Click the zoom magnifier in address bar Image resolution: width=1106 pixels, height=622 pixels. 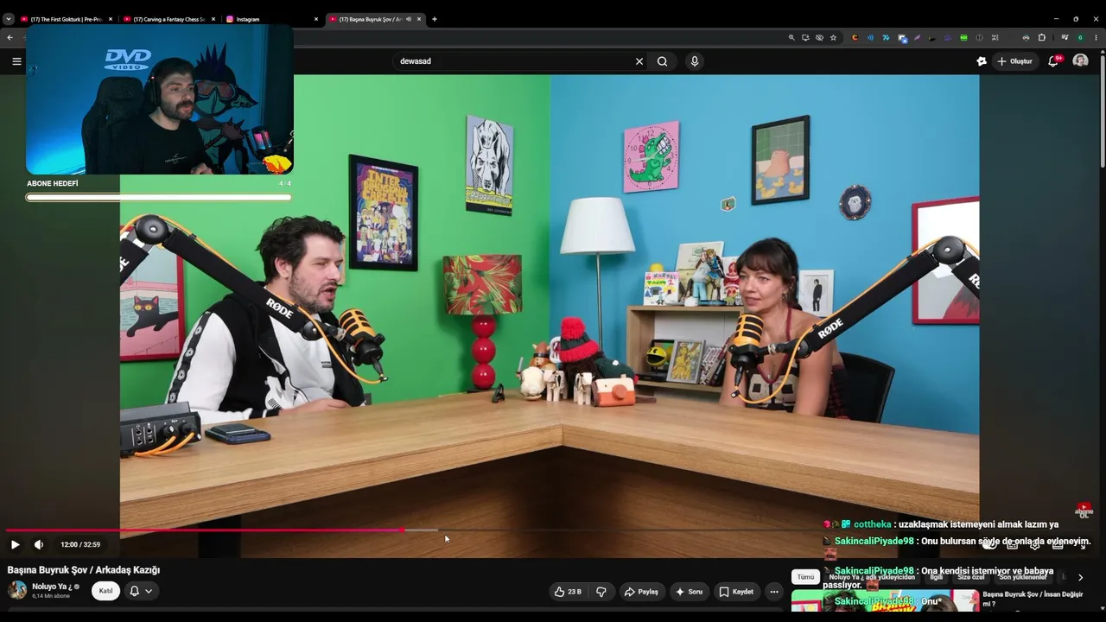(791, 38)
